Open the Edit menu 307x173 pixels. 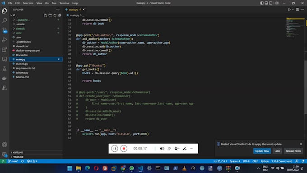pos(18,3)
